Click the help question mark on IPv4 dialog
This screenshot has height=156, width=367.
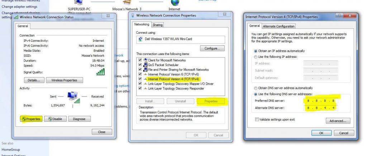pos(339,16)
